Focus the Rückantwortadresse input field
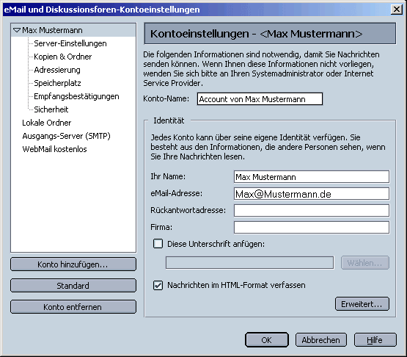 312,210
